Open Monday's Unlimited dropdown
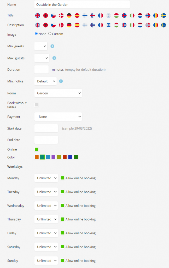 [x=46, y=178]
